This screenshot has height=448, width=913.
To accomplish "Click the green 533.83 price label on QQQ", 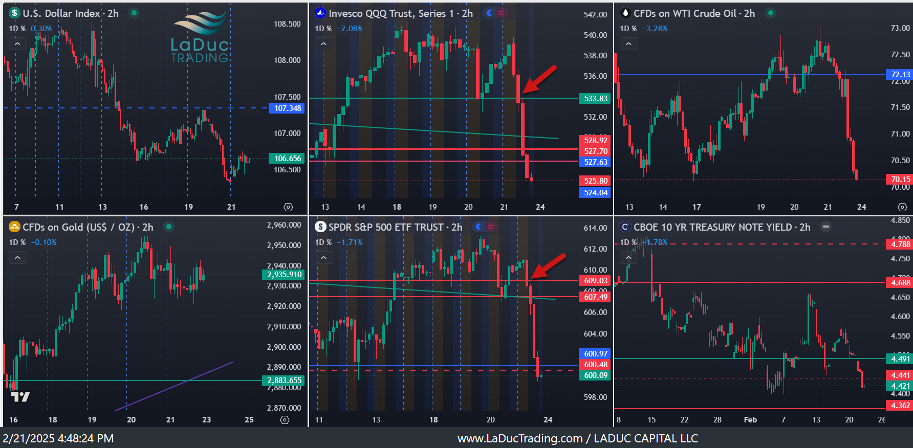I will (x=595, y=99).
